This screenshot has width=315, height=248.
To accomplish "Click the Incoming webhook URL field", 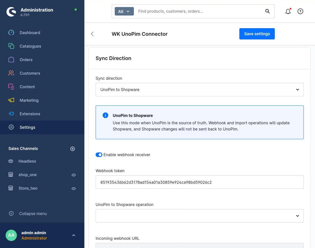I will point(199,245).
